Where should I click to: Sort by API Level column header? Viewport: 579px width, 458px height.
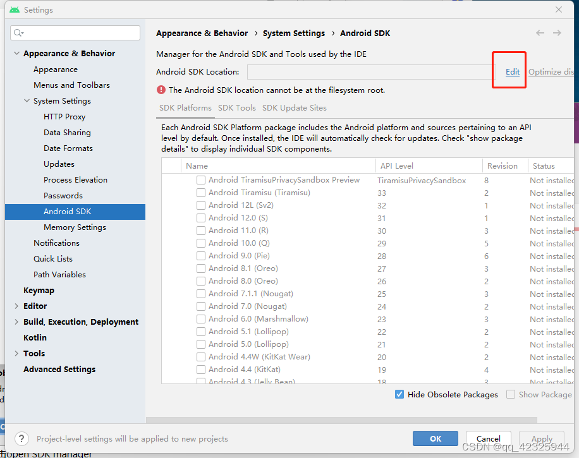429,166
